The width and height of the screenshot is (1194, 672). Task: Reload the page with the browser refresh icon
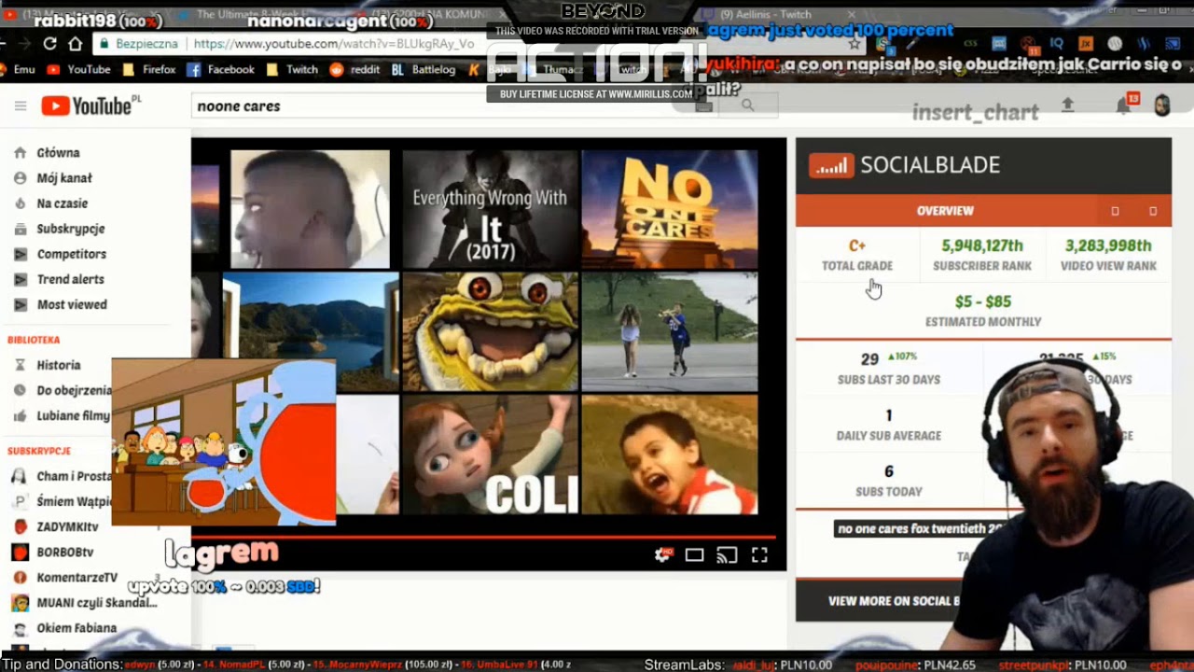49,44
